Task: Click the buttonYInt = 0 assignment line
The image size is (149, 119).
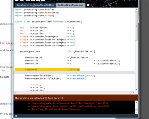Action: click(73, 64)
